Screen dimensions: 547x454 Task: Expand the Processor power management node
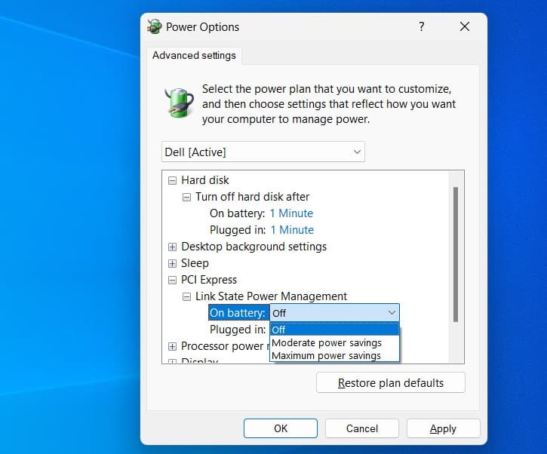pos(173,346)
